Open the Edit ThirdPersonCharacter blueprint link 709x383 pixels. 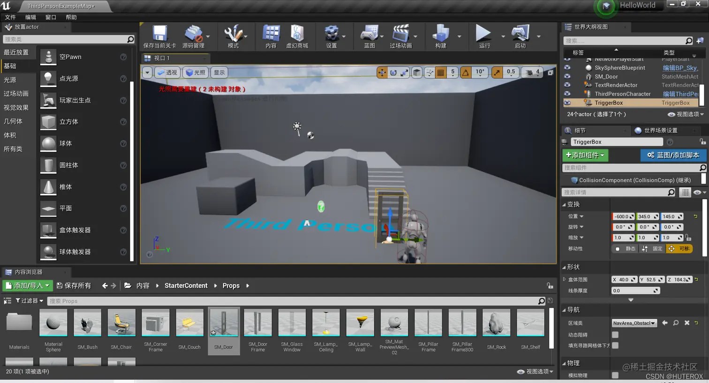coord(680,94)
